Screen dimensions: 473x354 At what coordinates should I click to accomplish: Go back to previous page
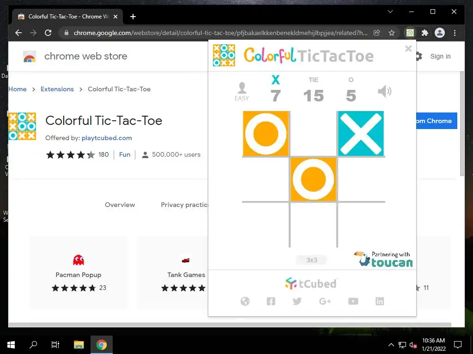(18, 33)
